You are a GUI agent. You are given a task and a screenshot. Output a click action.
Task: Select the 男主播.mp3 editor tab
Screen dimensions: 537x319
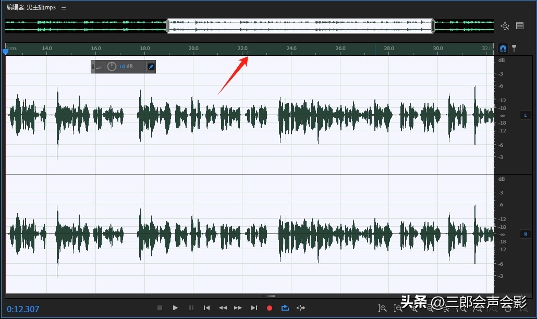pyautogui.click(x=31, y=8)
